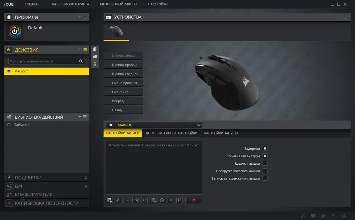Toggle the Задержки checkbox
Image resolution: width=355 pixels, height=220 pixels.
click(x=265, y=148)
